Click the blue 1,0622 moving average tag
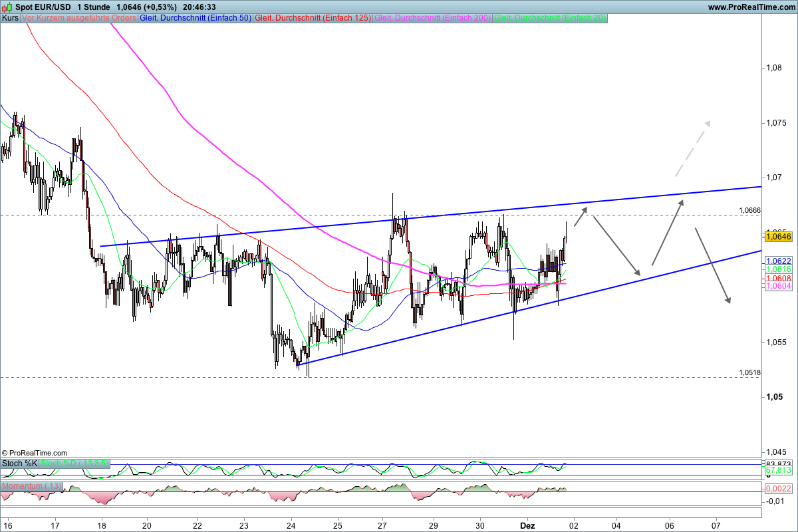Viewport: 798px width, 532px height. pyautogui.click(x=778, y=261)
